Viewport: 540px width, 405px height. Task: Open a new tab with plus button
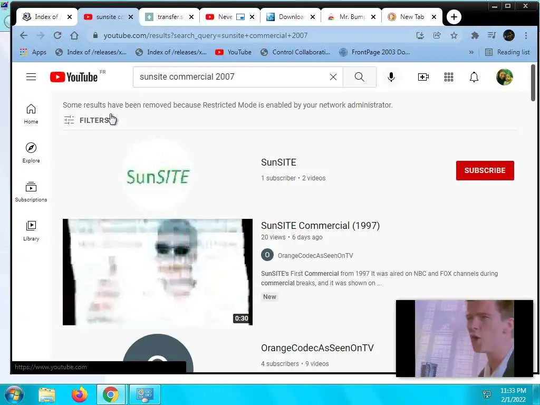[x=454, y=17]
